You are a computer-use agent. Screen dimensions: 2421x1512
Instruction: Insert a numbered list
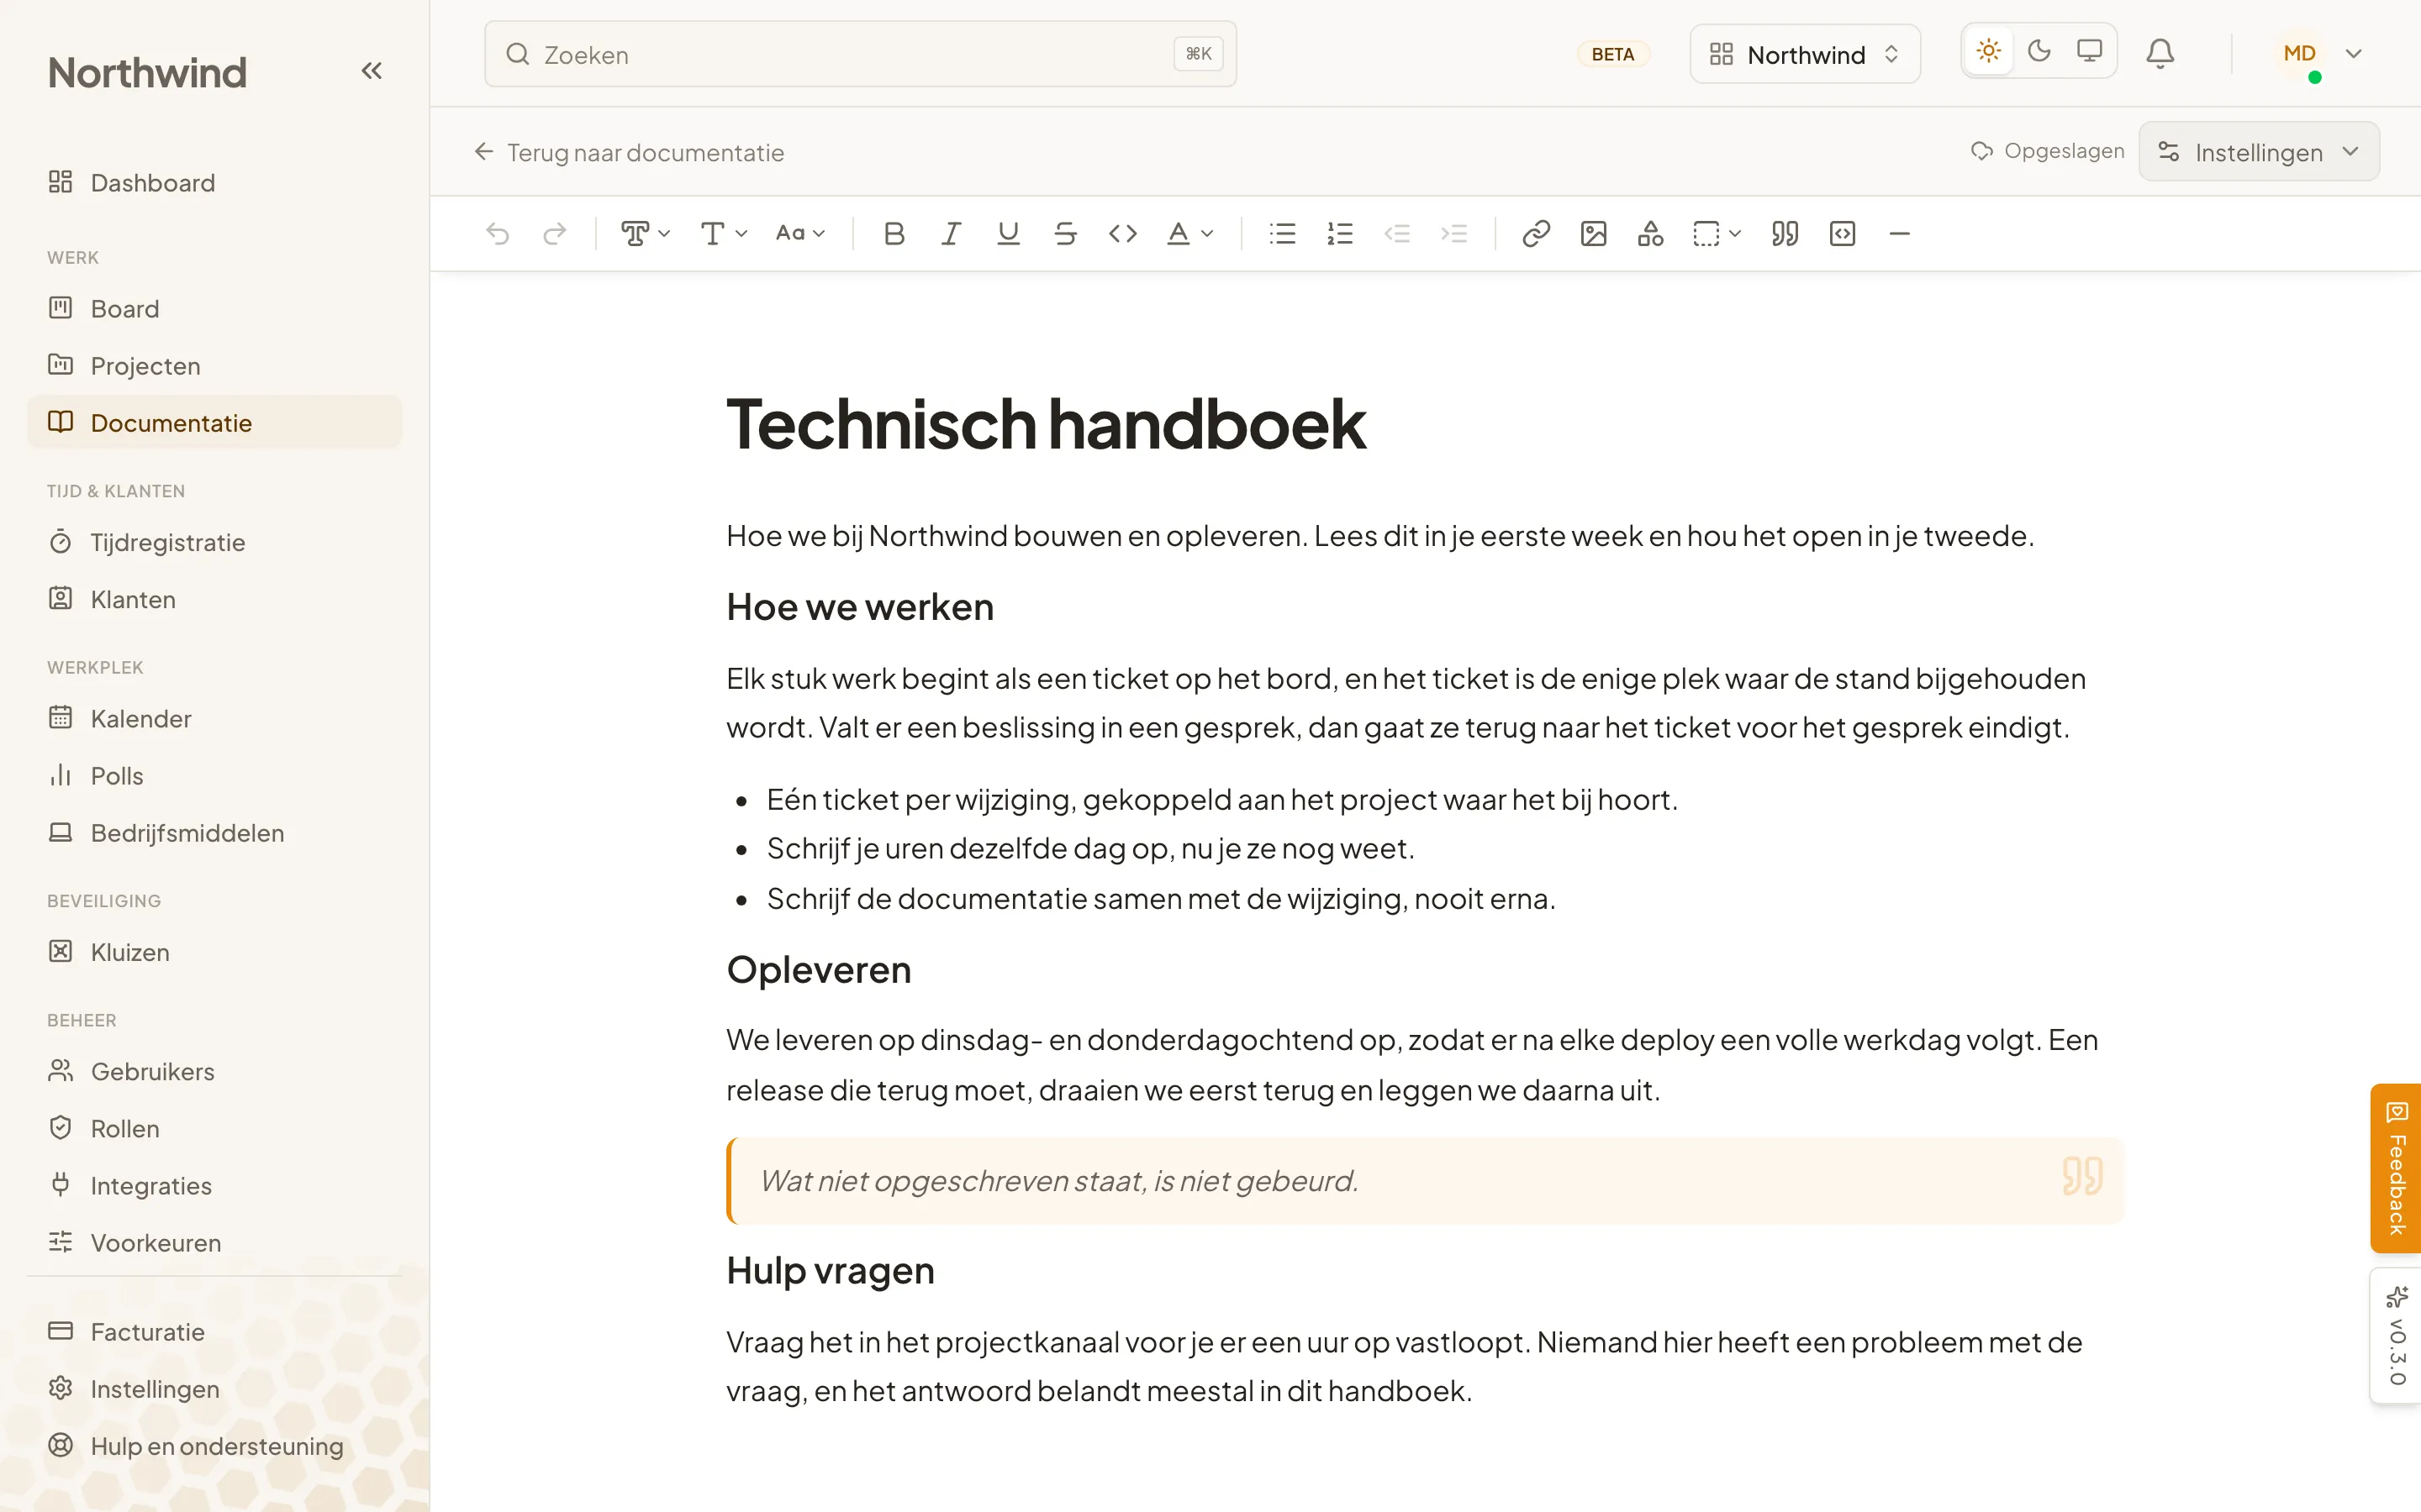tap(1340, 234)
